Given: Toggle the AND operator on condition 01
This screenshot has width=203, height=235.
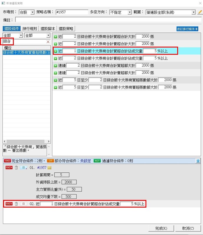Looking at the screenshot, I should pos(9,167).
